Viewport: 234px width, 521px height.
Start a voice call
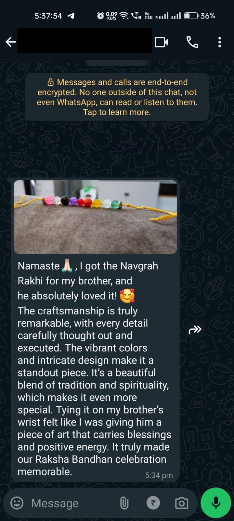point(192,42)
